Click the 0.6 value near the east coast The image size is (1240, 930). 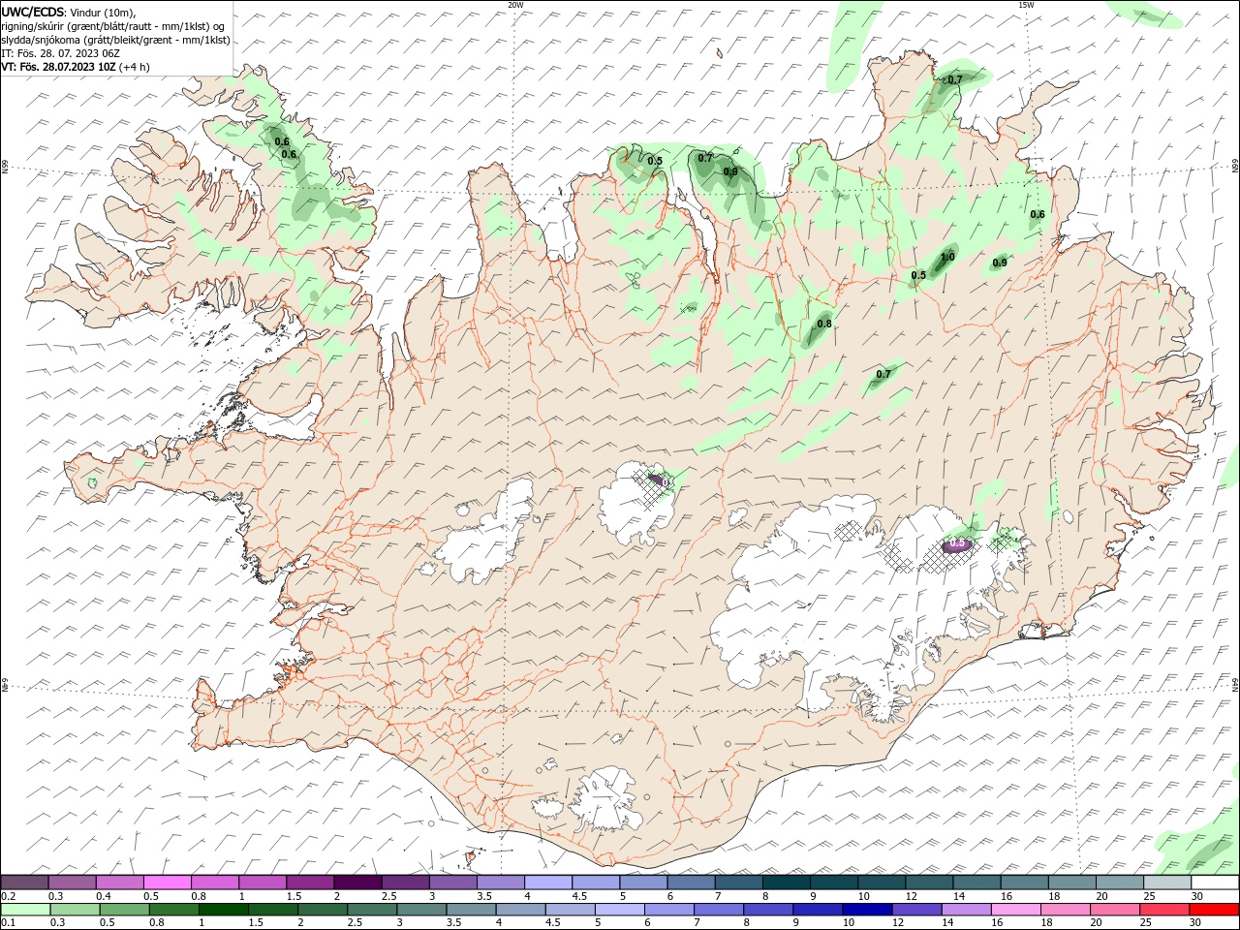pyautogui.click(x=1038, y=214)
